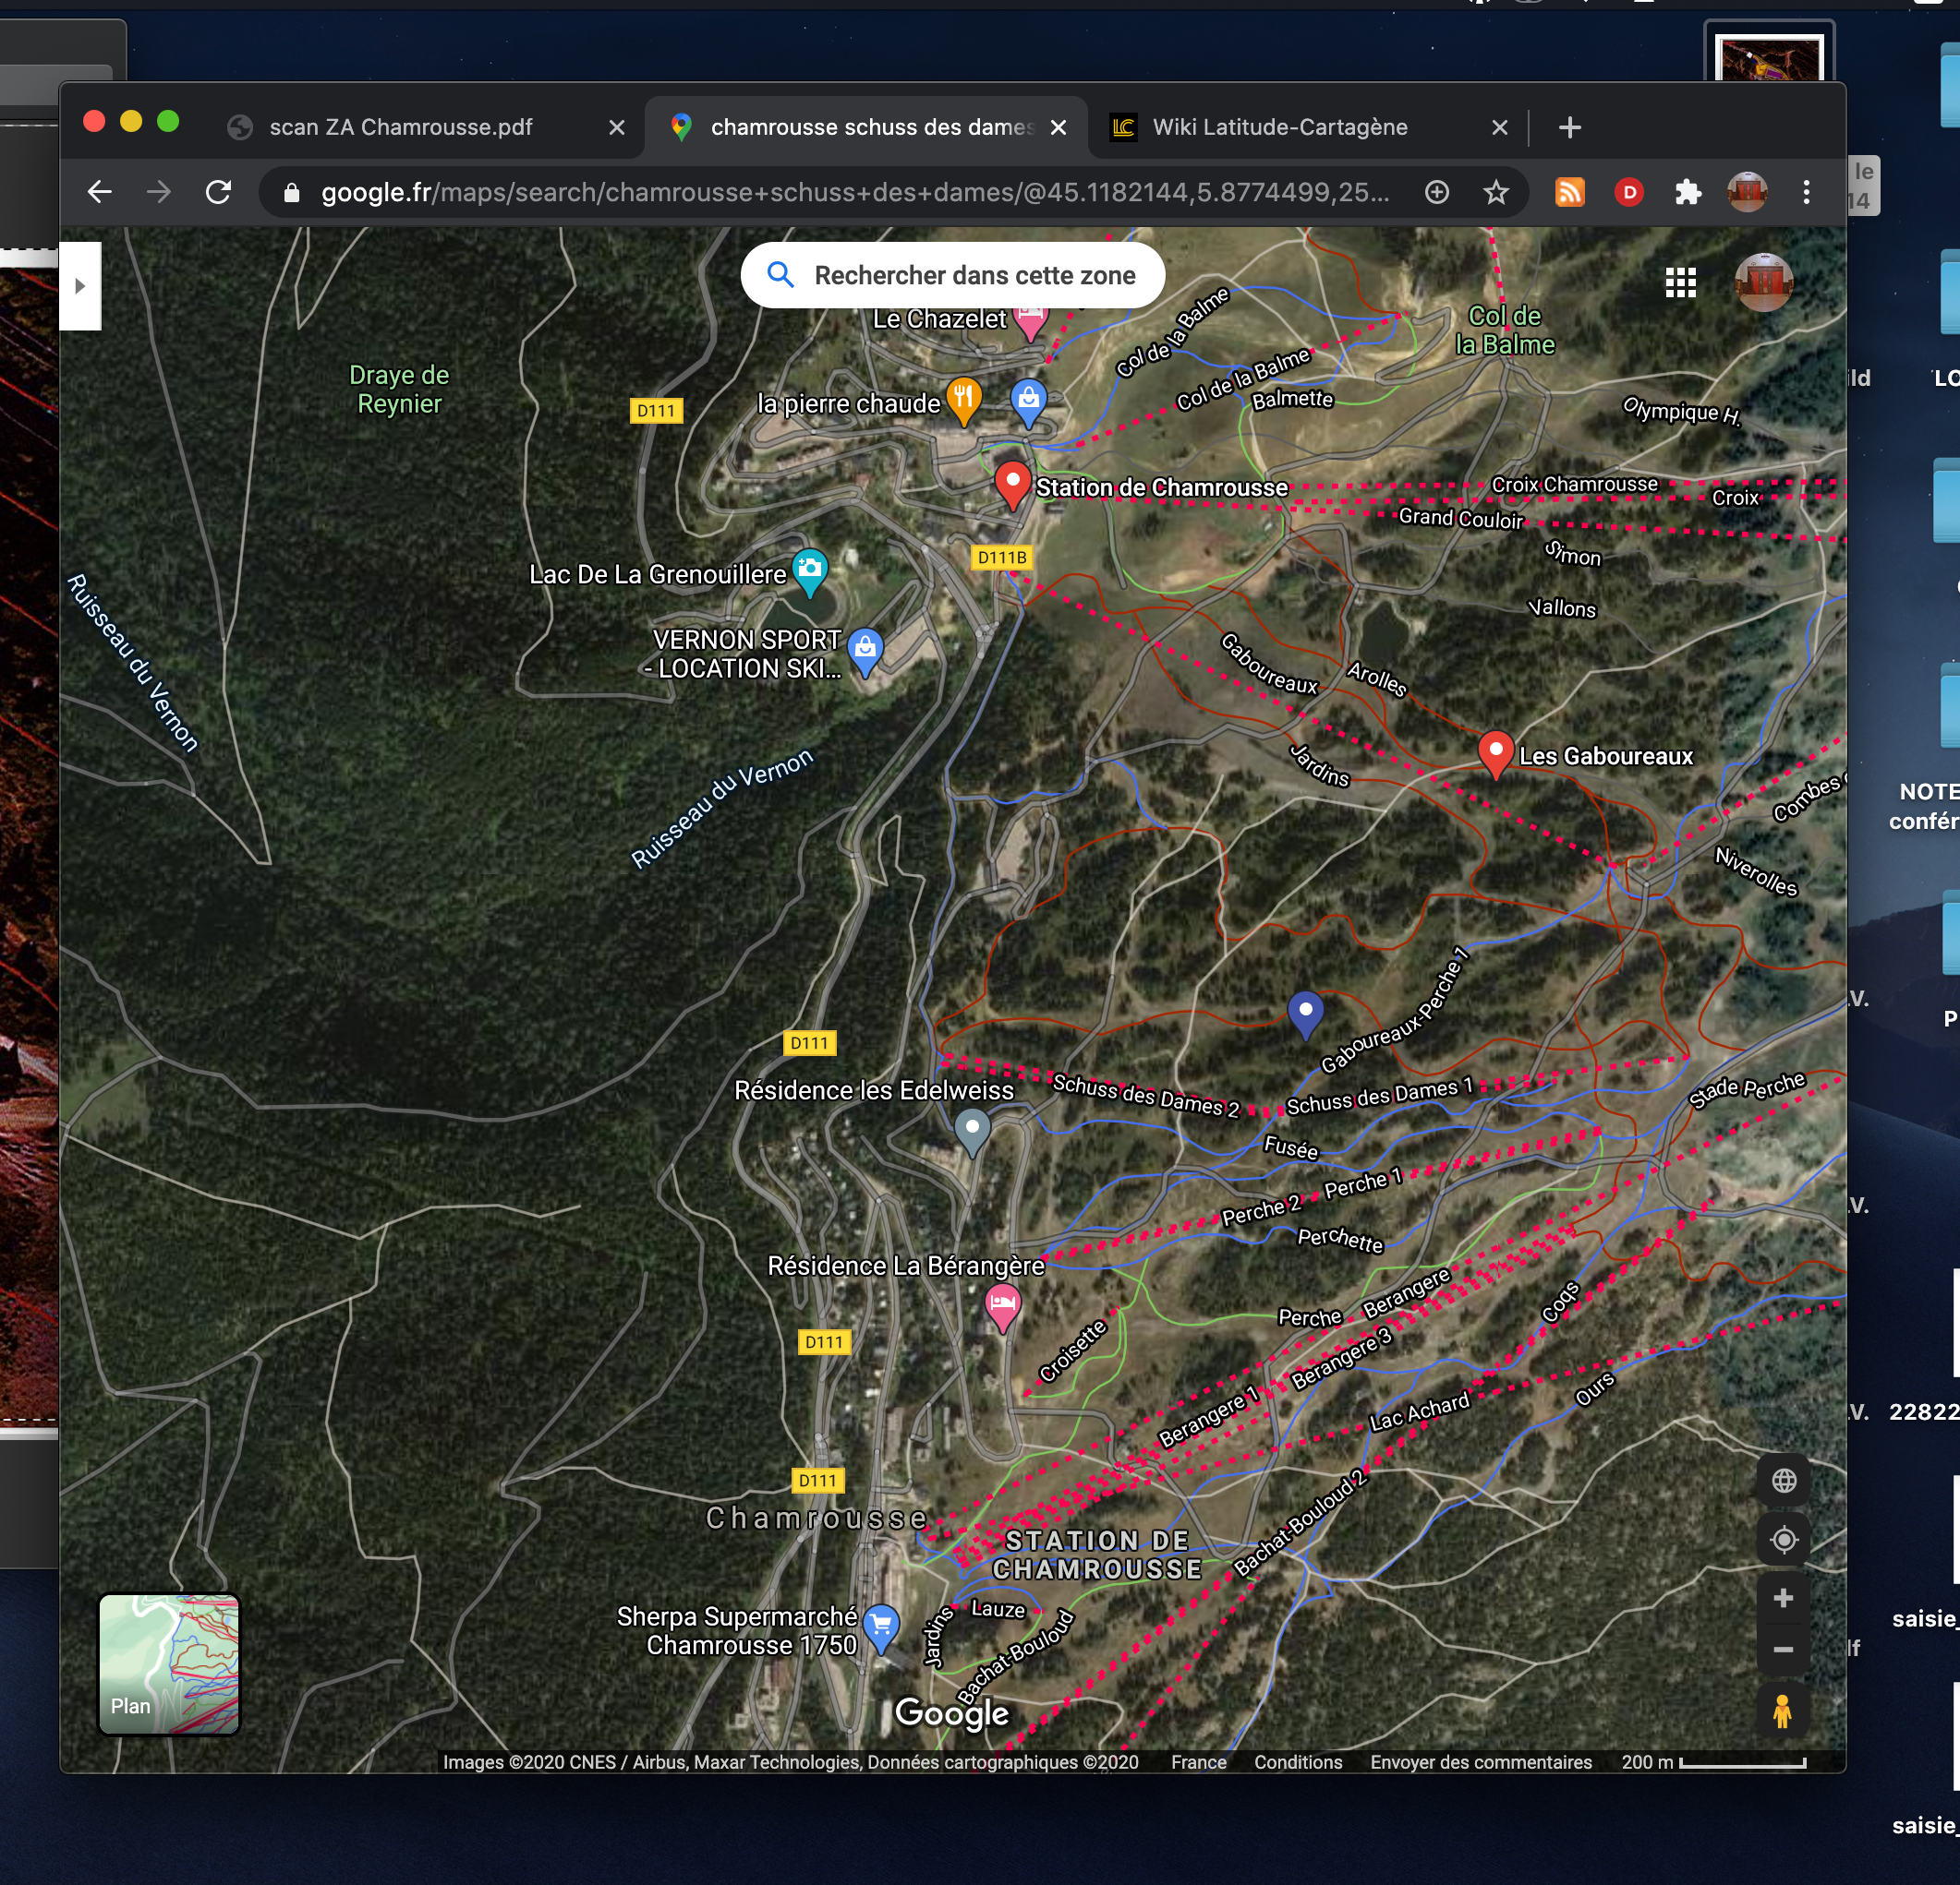The width and height of the screenshot is (1960, 1885).
Task: Click the Street View pegman icon
Action: pyautogui.click(x=1782, y=1711)
